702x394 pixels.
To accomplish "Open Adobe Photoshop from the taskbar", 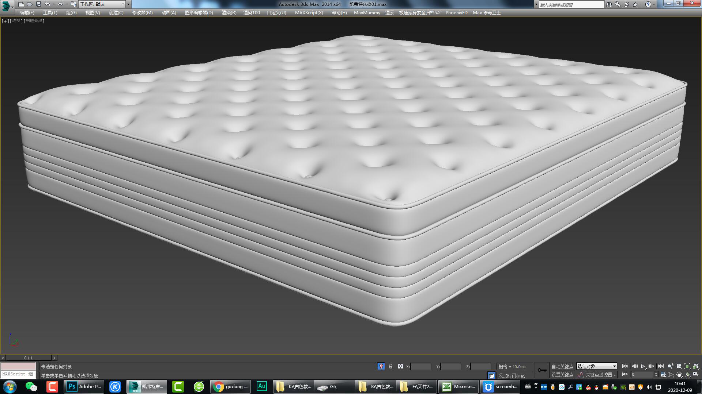I will [x=83, y=387].
